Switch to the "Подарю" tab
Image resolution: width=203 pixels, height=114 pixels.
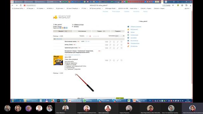coord(101,31)
